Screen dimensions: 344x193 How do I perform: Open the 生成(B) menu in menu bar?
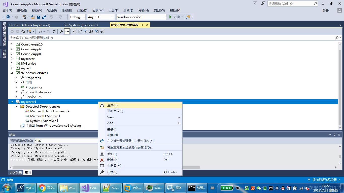click(x=67, y=10)
